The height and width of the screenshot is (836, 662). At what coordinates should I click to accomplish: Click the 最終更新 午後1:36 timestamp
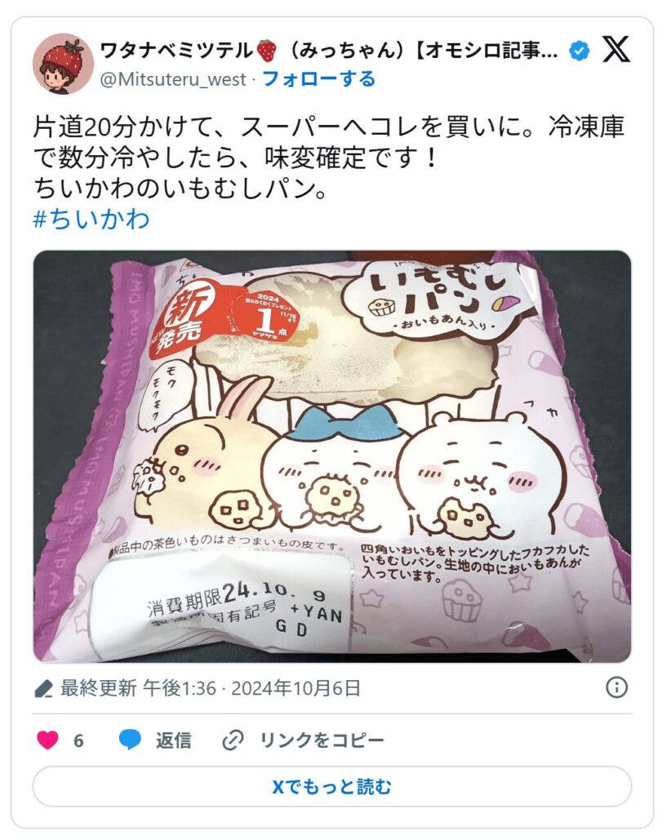tap(138, 687)
